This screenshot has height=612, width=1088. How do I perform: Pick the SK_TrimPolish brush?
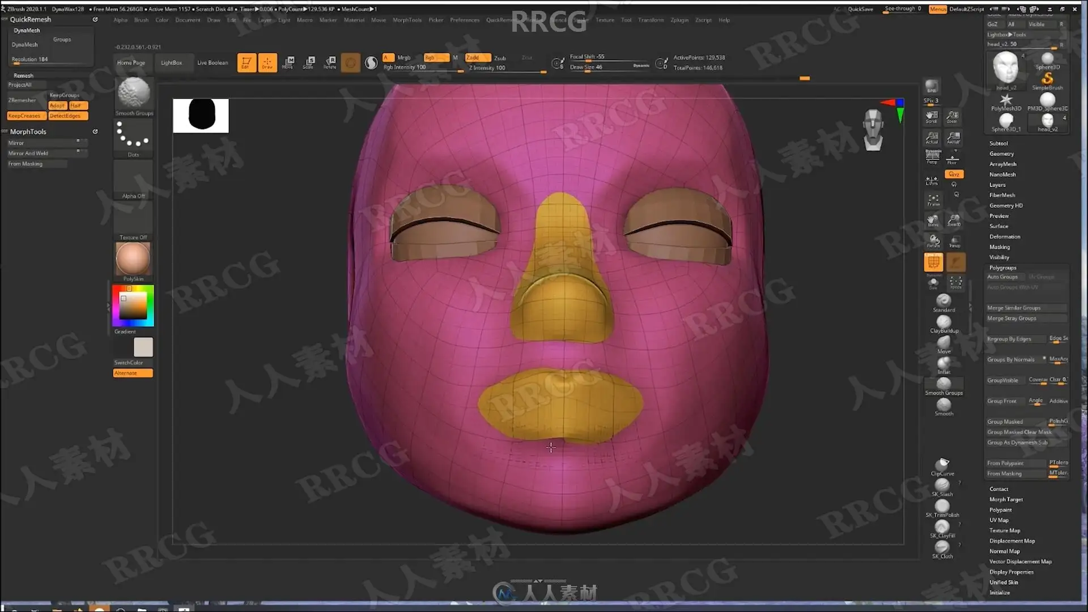pyautogui.click(x=942, y=508)
